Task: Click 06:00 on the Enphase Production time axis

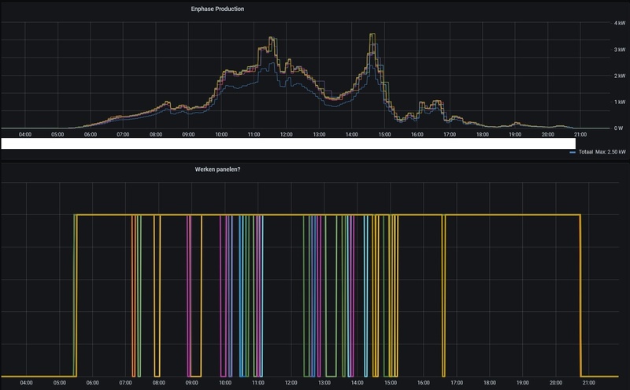Action: coord(91,135)
